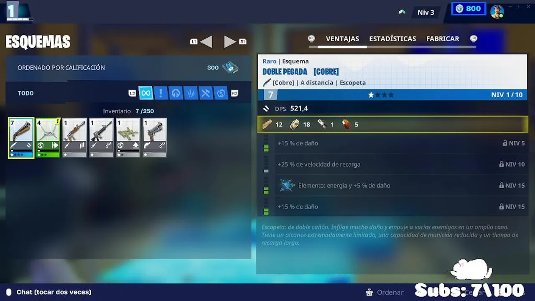Click the NIV 1 / 10 level label

[x=507, y=95]
